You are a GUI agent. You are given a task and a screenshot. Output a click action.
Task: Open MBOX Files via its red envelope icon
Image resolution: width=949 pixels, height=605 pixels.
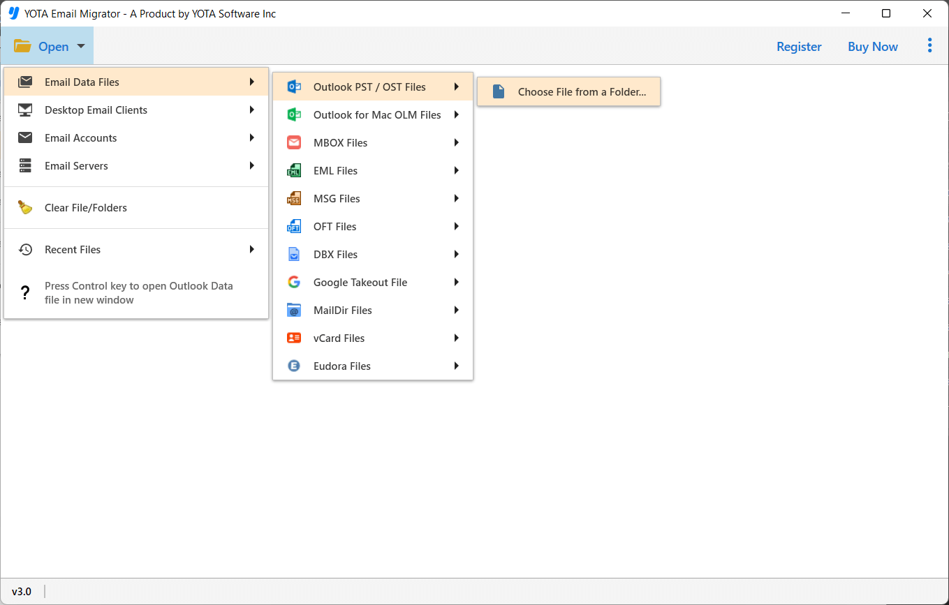click(x=294, y=142)
